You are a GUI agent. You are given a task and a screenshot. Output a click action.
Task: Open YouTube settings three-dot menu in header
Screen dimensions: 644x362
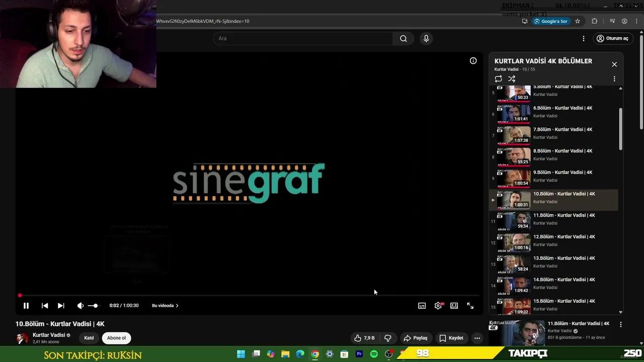click(584, 39)
